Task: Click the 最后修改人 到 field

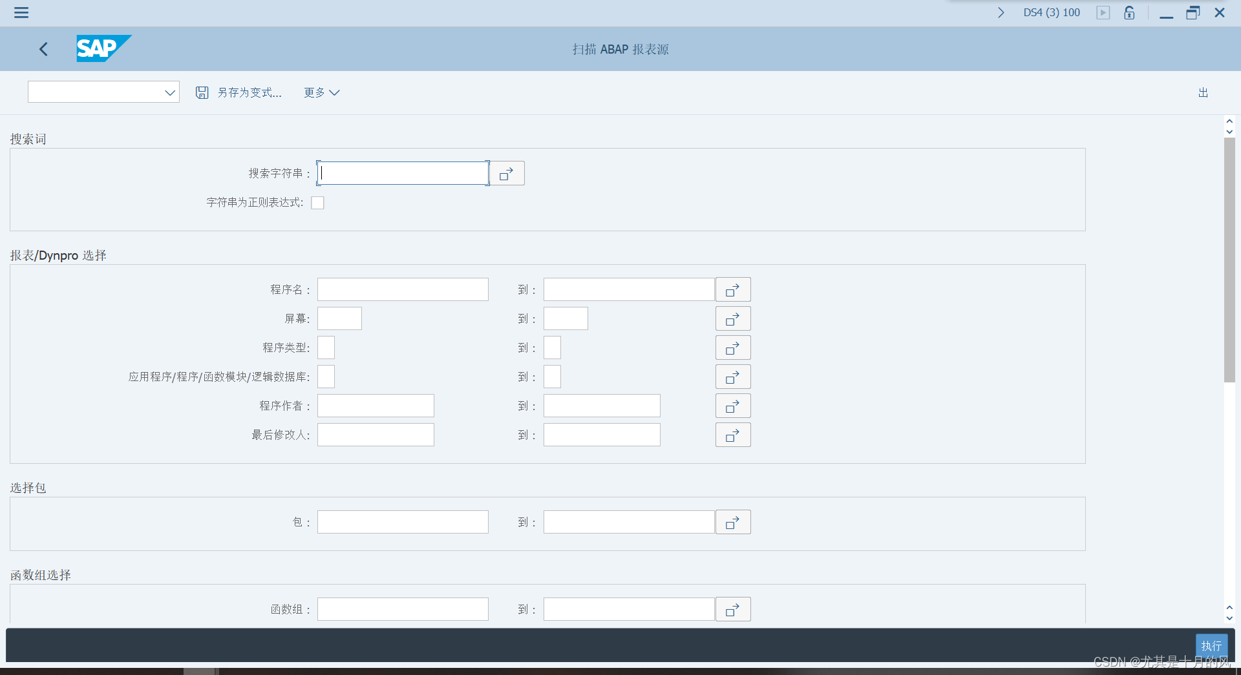Action: [x=602, y=435]
